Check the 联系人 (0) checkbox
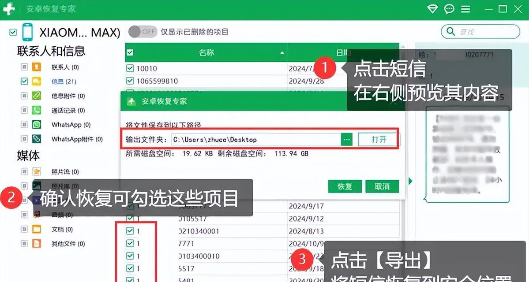529x282 pixels. tap(24, 67)
